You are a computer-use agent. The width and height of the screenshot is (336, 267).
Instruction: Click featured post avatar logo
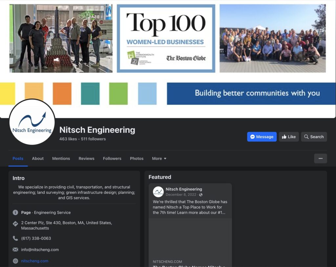tap(158, 192)
